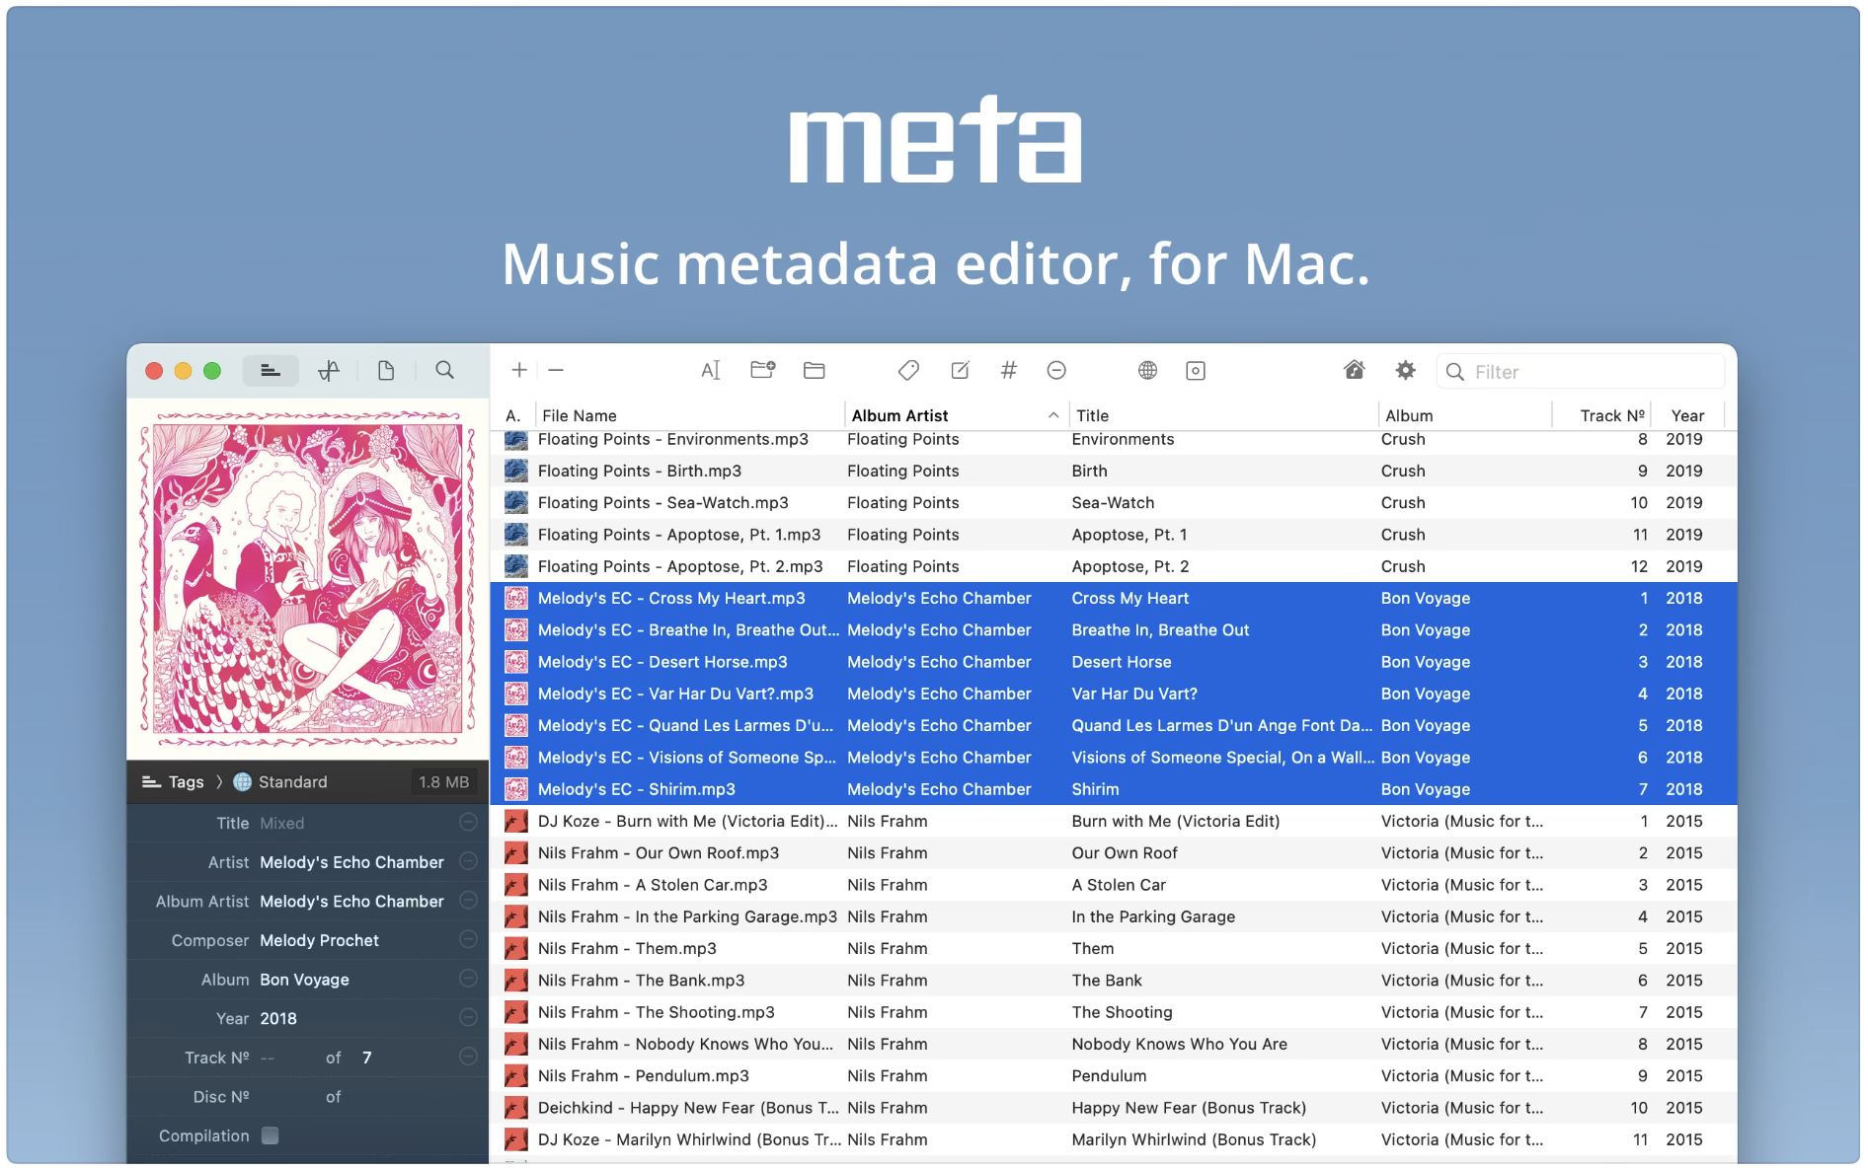Click the File Name column header
The image size is (1868, 1170).
(580, 414)
